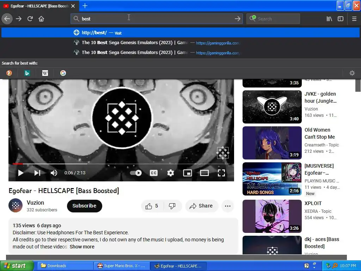Mute the video volume
Viewport: 361px width, 271px height.
coord(54,173)
